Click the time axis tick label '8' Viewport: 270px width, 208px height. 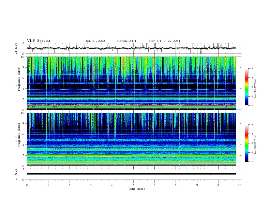click(197, 185)
